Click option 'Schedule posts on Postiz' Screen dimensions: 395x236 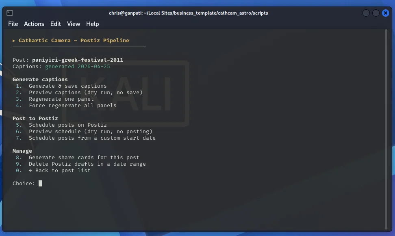coord(68,125)
